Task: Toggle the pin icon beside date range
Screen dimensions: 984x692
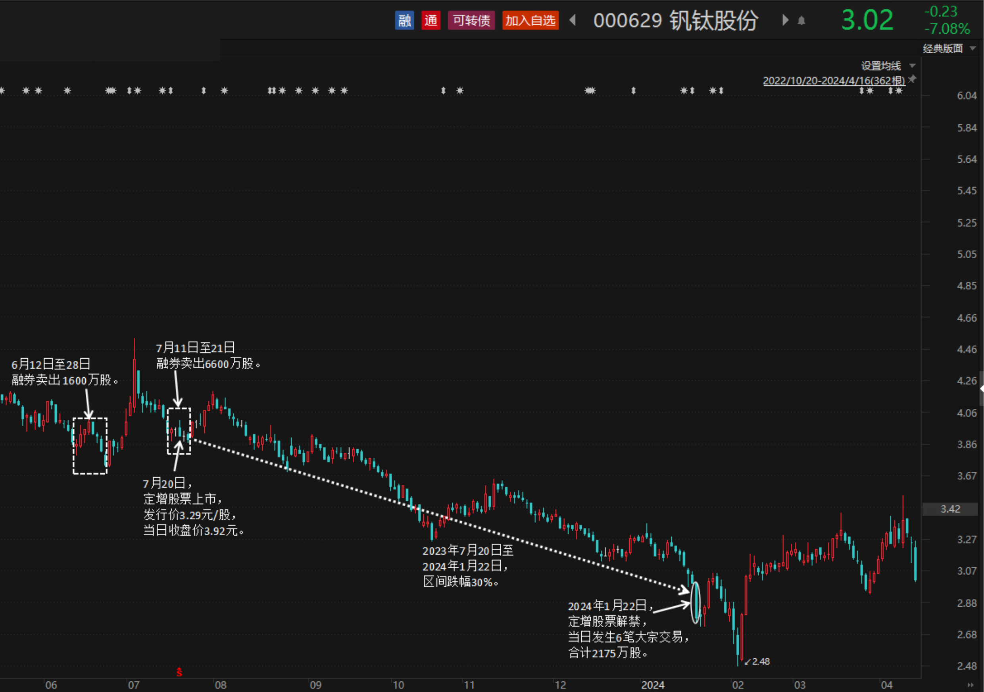Action: click(x=913, y=79)
